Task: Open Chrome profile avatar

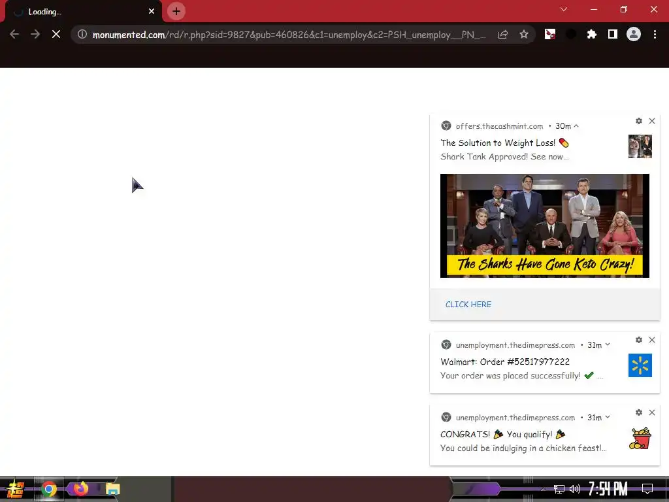Action: pyautogui.click(x=634, y=34)
